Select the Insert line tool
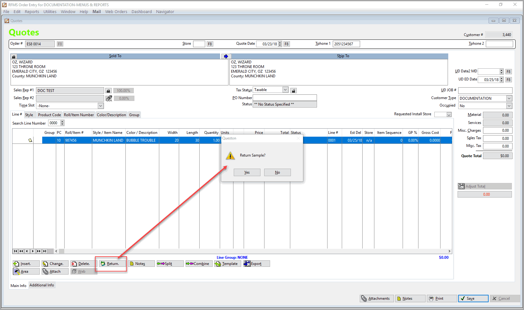Viewport: 524px width, 310px height. click(26, 263)
